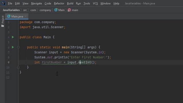This screenshot has height=103, width=183.
Task: Open the Run menu
Action: click(x=78, y=3)
